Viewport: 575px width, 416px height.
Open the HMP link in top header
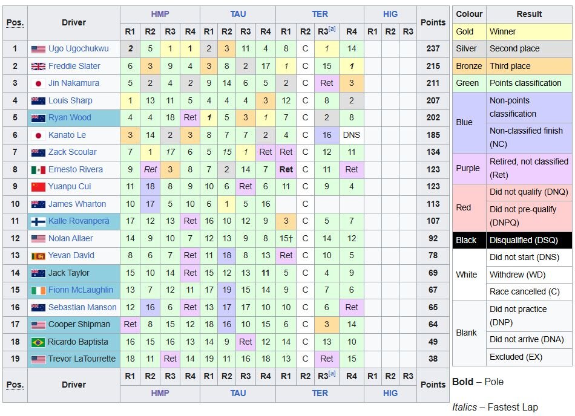tap(160, 14)
